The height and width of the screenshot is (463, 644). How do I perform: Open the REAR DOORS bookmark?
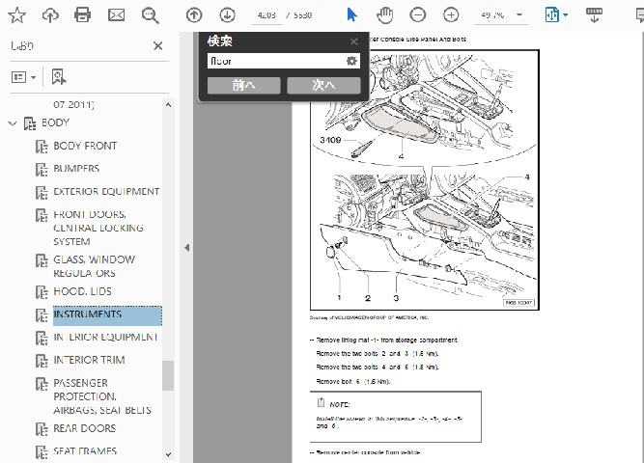tap(85, 428)
